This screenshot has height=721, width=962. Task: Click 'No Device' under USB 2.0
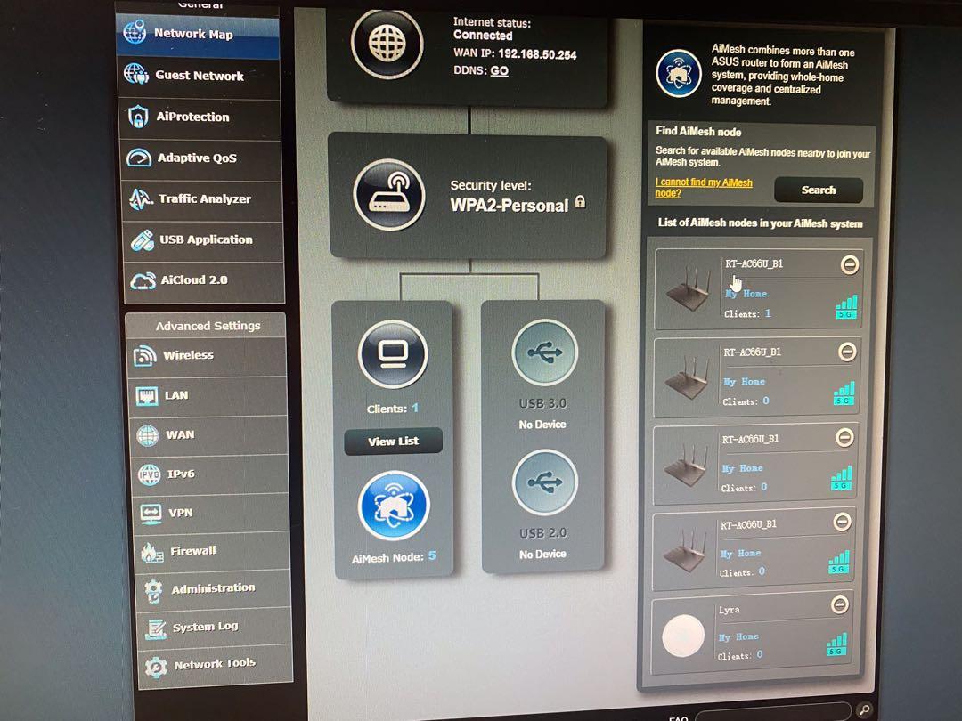(x=542, y=554)
